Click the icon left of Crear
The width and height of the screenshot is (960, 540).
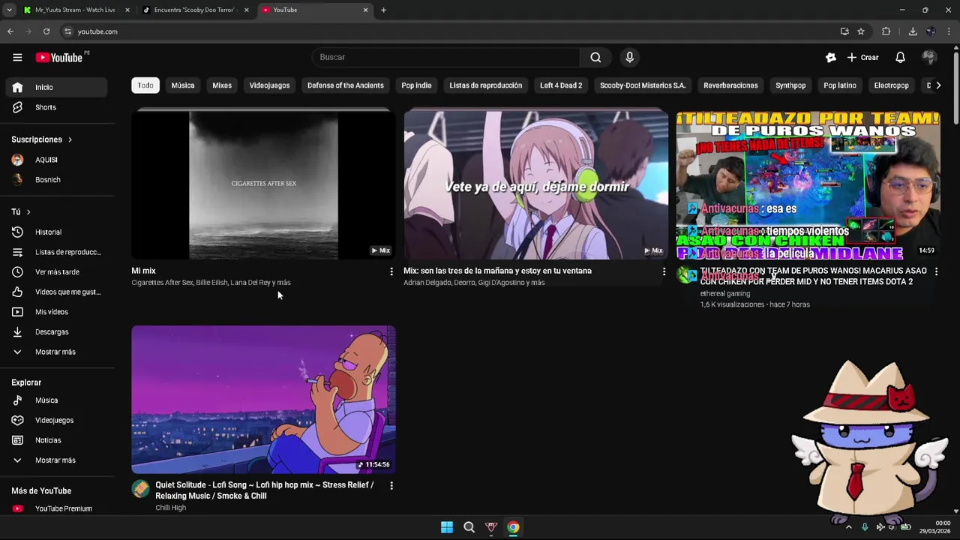830,57
